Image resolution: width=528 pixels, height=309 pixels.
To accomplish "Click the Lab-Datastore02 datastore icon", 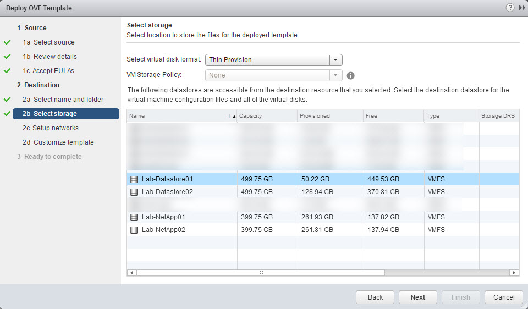I will pyautogui.click(x=134, y=192).
